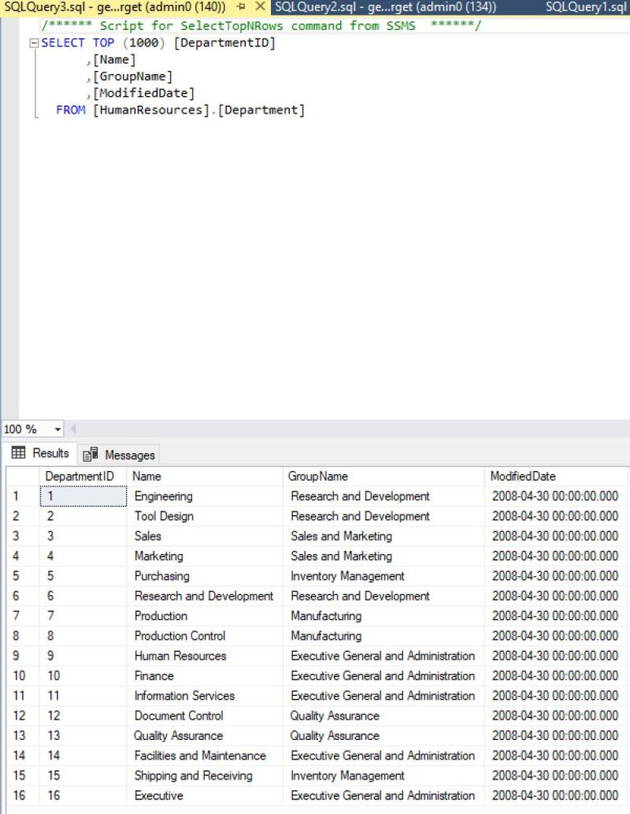Select Facilities and Maintenance cell
The image size is (630, 814).
tap(205, 756)
